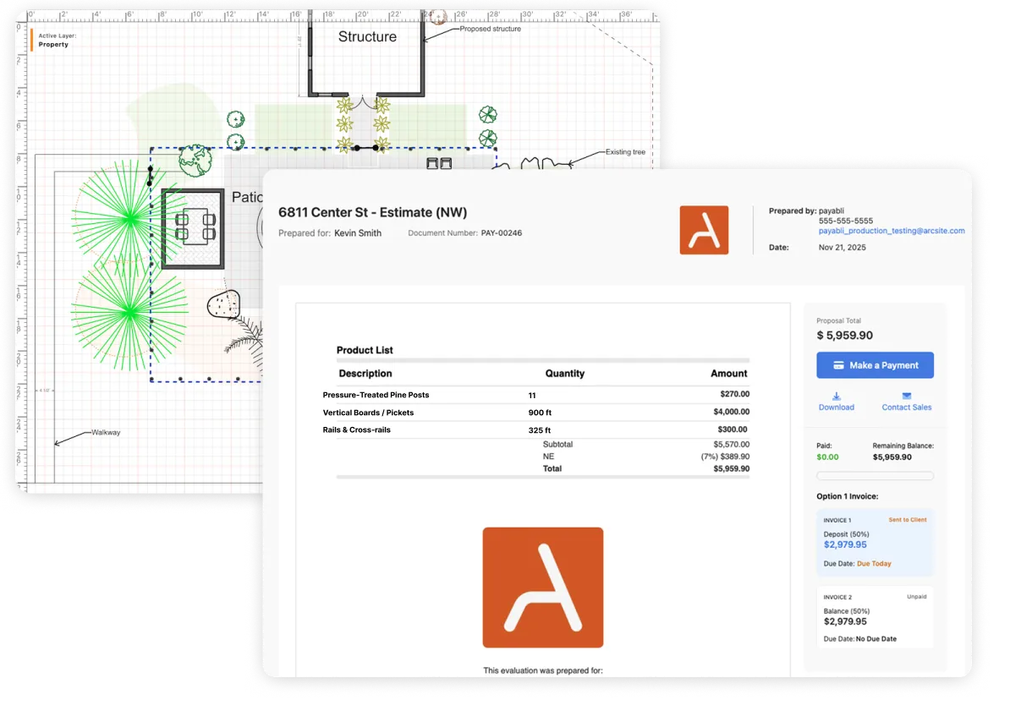Click the Active Layer Property indicator in drawing
The image size is (1010, 711).
click(56, 40)
